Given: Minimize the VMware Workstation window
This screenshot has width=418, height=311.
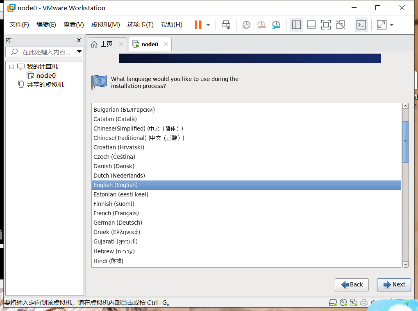Looking at the screenshot, I should tap(354, 8).
